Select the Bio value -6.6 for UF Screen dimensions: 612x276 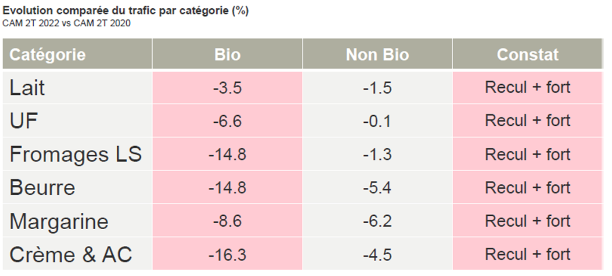[227, 121]
